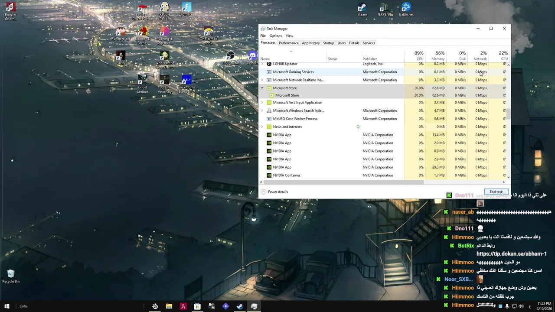Expand the Microsoft Text Input Application row
The width and height of the screenshot is (555, 312).
point(262,103)
